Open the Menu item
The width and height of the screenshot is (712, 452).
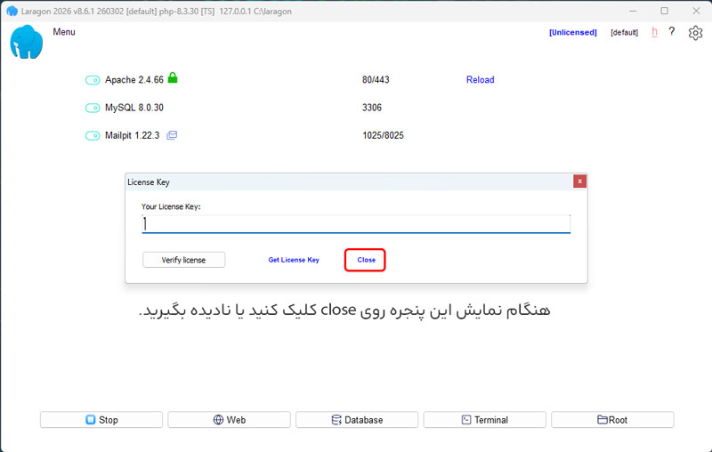click(x=64, y=32)
